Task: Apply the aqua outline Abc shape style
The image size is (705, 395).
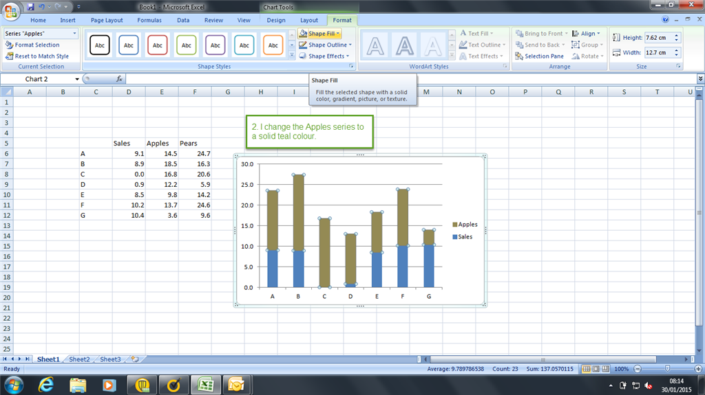Action: (x=244, y=45)
